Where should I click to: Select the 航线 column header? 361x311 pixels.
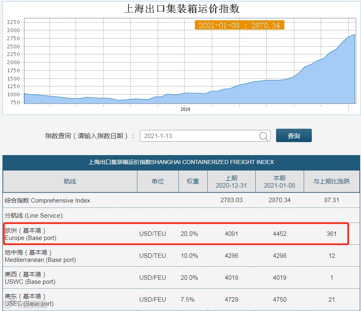point(70,181)
